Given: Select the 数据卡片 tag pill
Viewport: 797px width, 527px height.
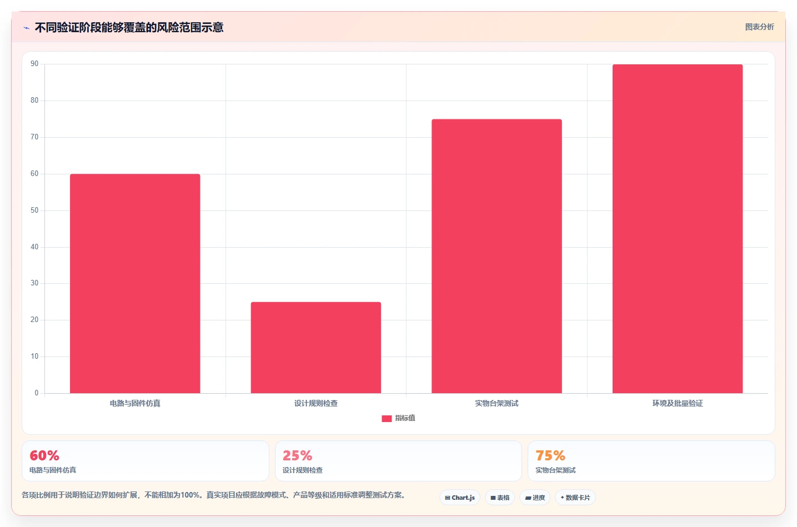Looking at the screenshot, I should 575,498.
